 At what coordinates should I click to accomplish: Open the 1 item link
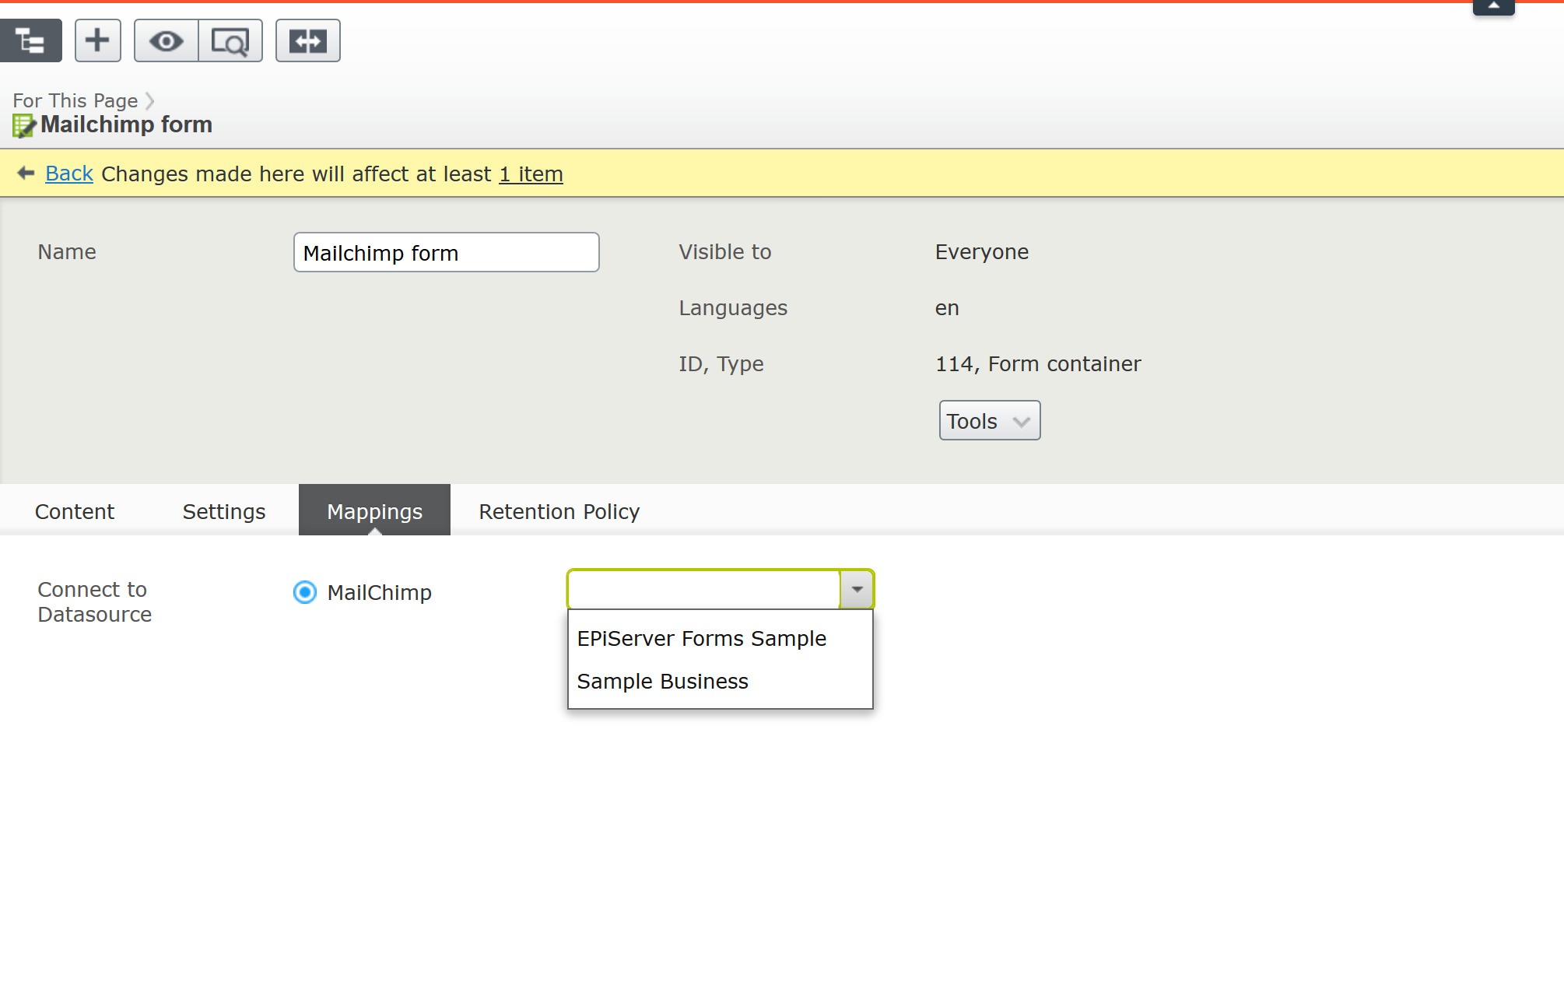[x=531, y=174]
